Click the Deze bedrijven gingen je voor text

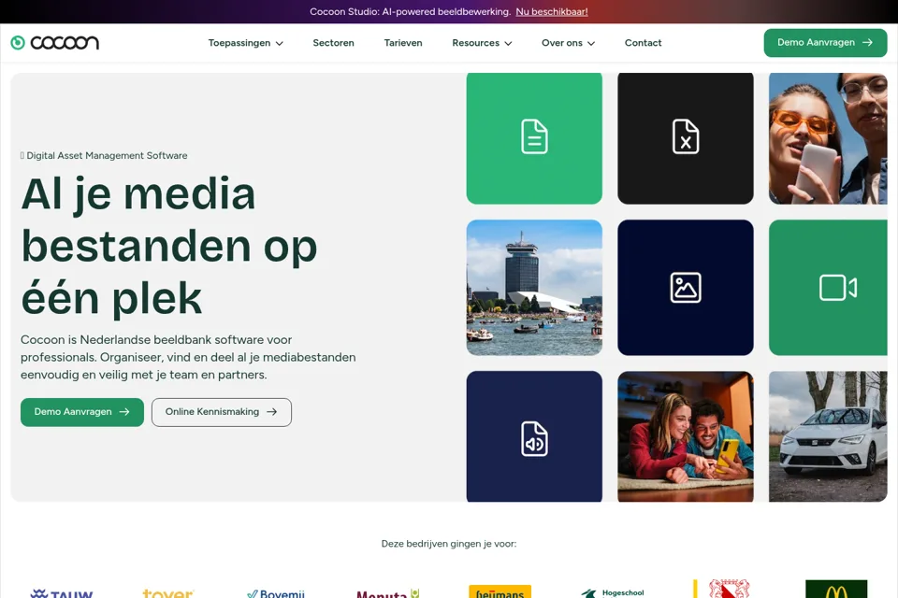pos(449,544)
